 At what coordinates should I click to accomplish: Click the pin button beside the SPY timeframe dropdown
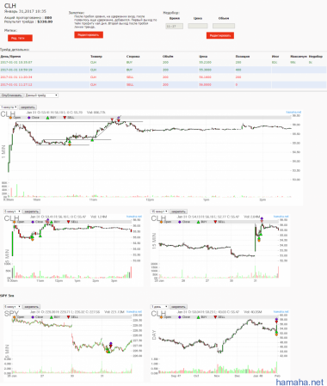31,307
